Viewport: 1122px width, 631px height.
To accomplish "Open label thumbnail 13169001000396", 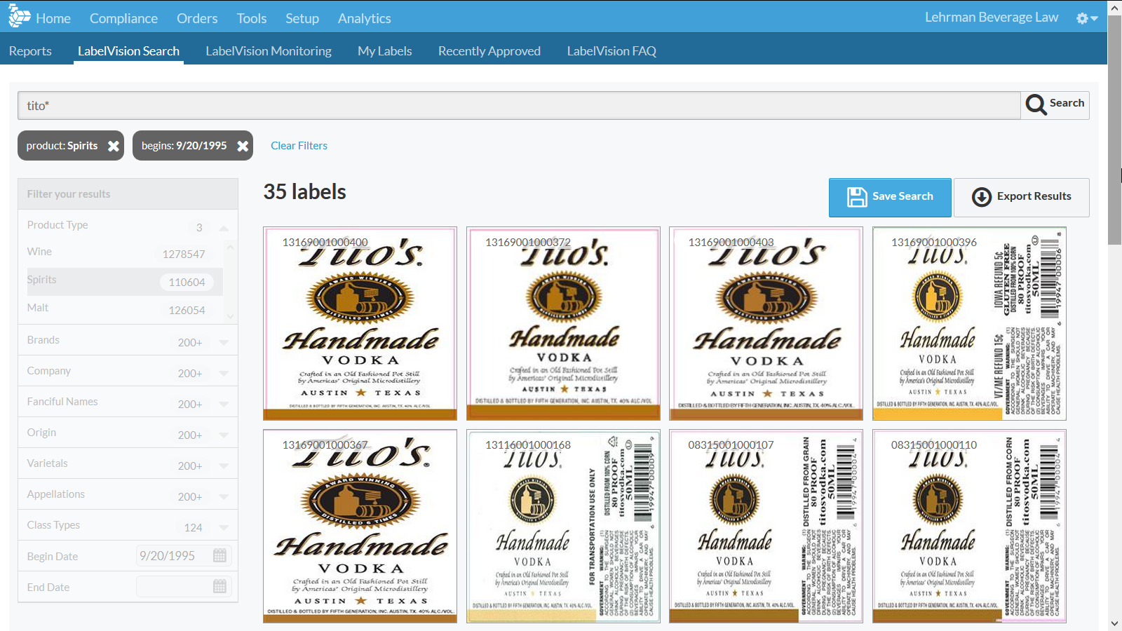I will pos(969,323).
